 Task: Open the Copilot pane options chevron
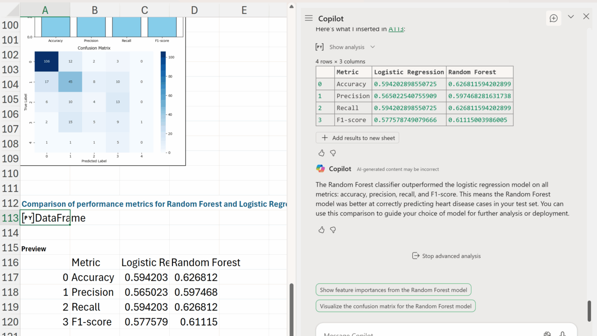(571, 17)
